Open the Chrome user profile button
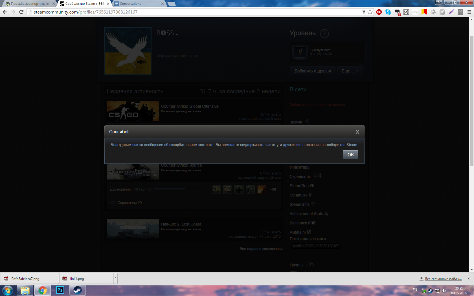 pyautogui.click(x=438, y=2)
